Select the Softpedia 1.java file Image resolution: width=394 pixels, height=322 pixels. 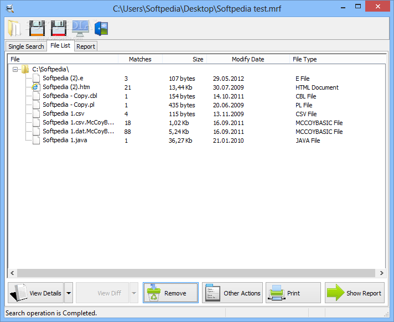pos(65,140)
